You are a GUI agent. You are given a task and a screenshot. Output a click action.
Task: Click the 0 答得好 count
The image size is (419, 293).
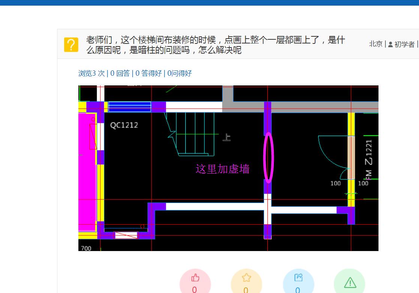(149, 73)
